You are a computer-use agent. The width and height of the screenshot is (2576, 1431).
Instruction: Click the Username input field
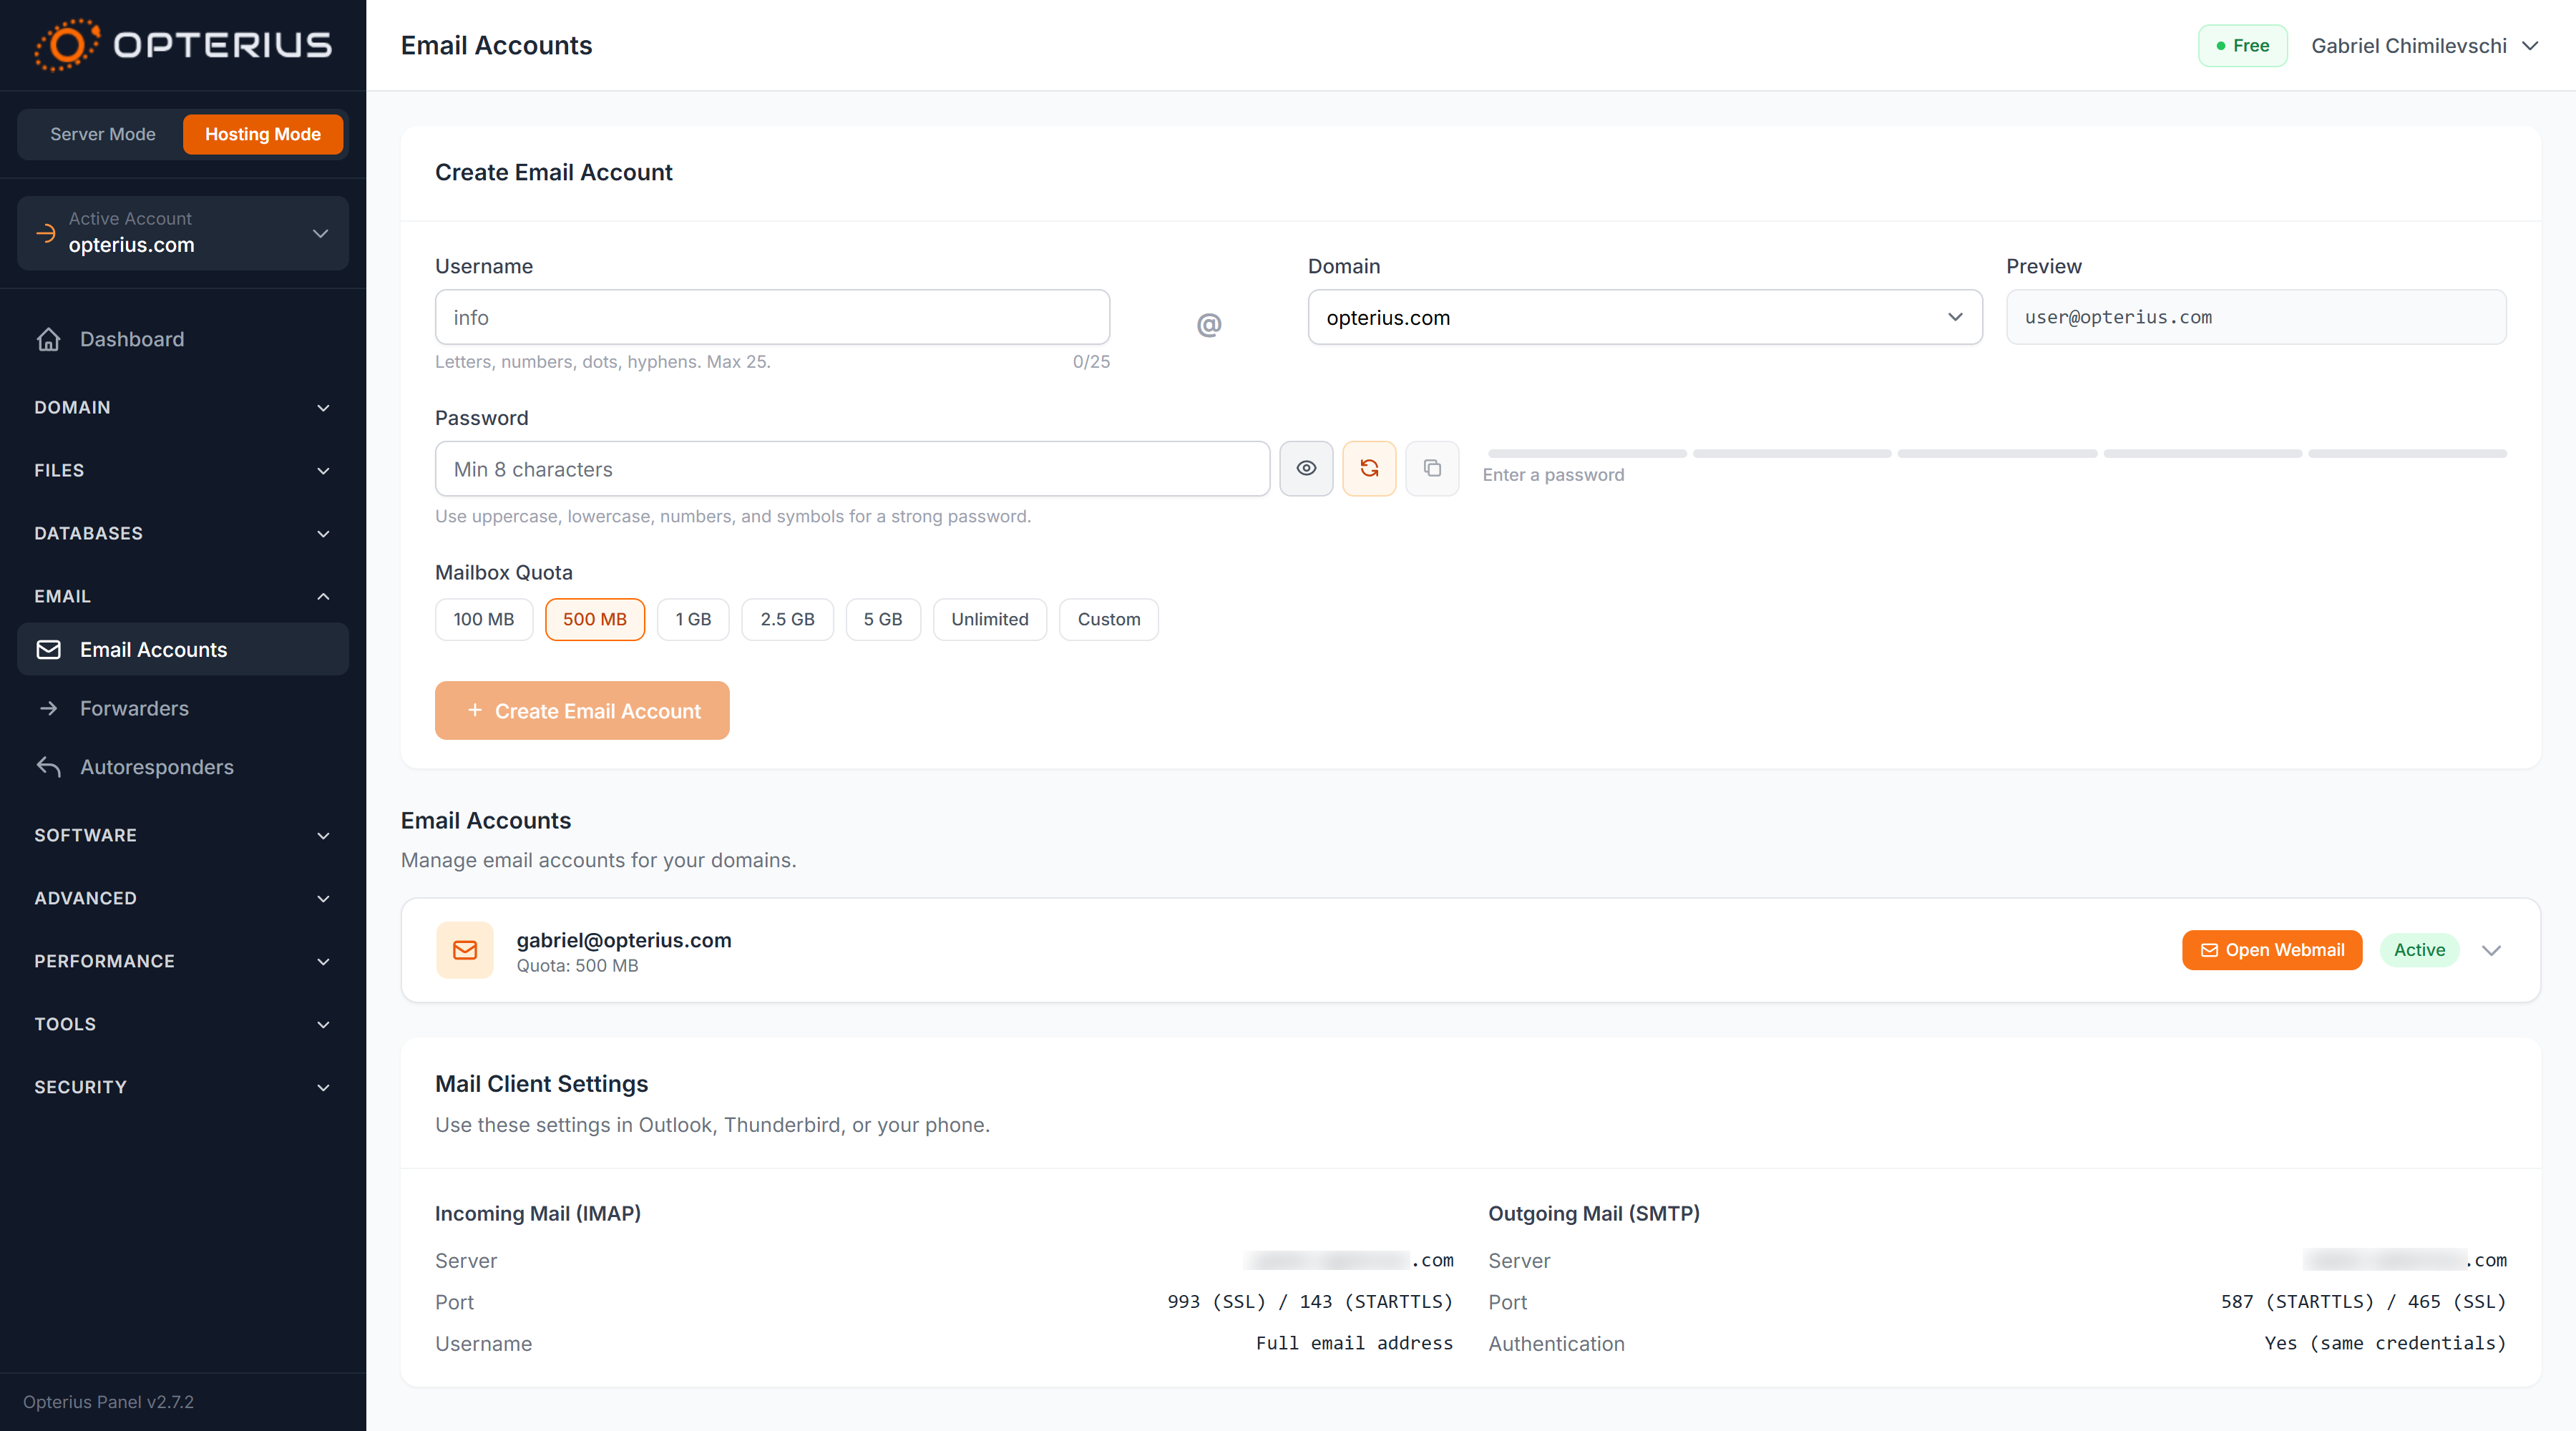[x=772, y=317]
